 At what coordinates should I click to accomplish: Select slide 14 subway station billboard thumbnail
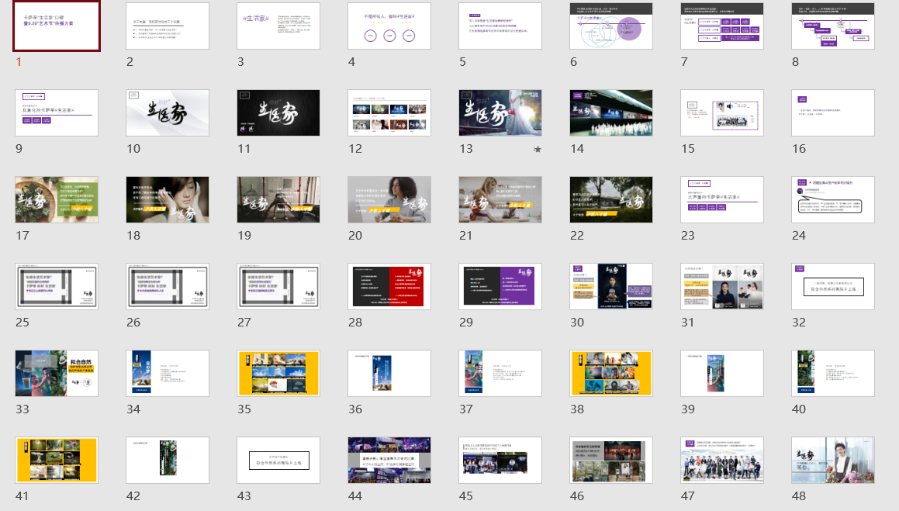coord(611,113)
